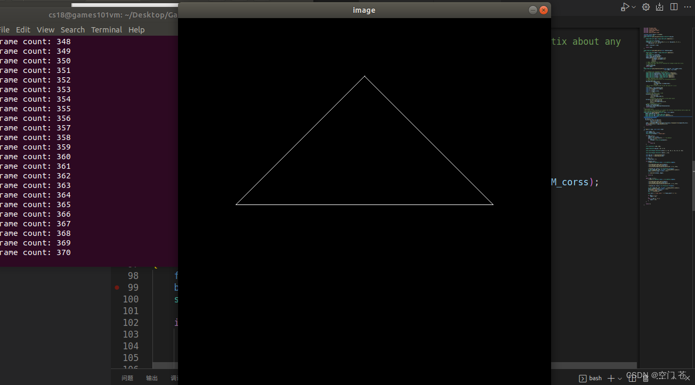Select the bash terminal entry

591,378
